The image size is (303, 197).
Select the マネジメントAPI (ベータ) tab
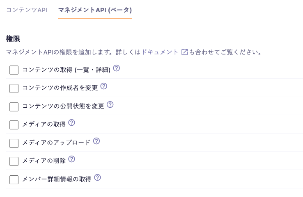click(x=95, y=10)
